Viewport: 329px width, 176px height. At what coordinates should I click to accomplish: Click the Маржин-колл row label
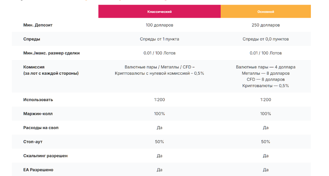tap(38, 114)
